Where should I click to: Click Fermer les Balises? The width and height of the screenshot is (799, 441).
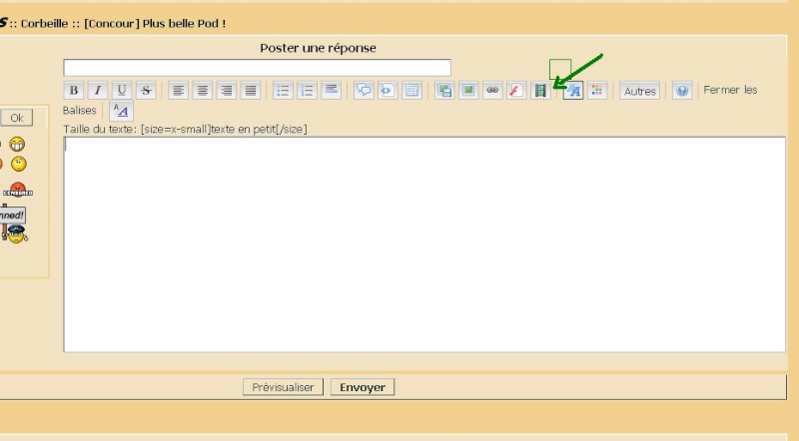pos(730,90)
